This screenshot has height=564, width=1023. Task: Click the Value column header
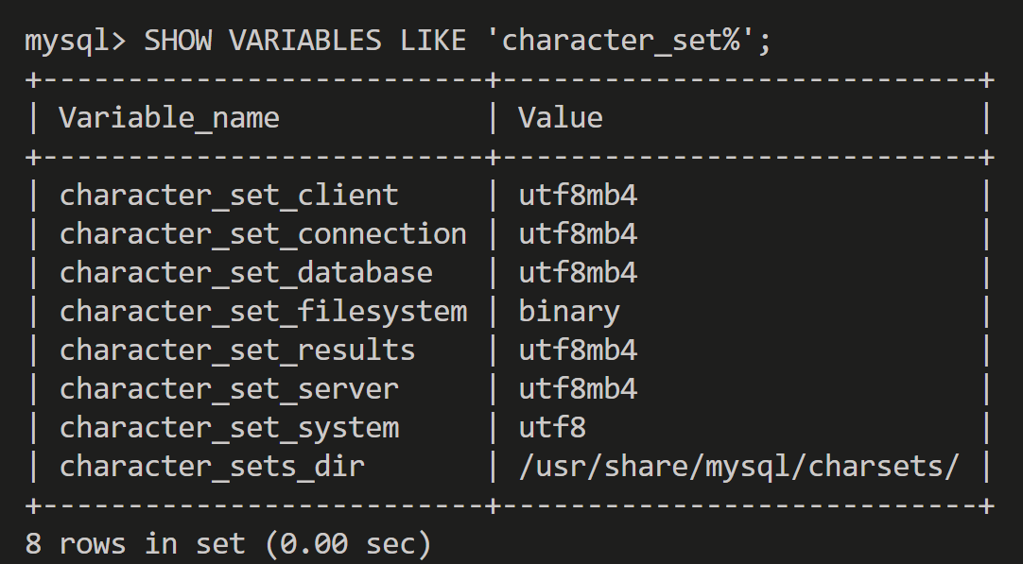point(561,118)
